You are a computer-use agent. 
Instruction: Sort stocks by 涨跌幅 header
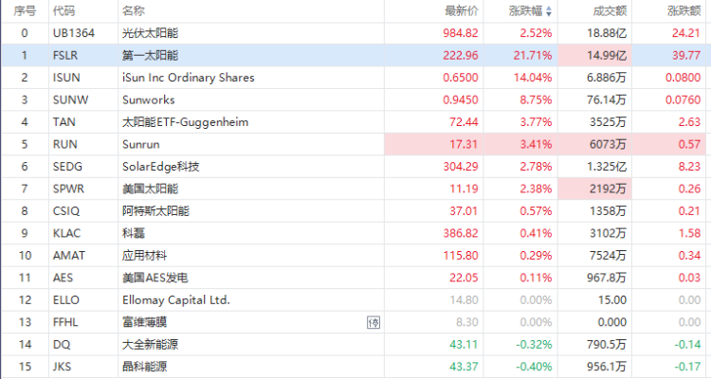click(524, 10)
